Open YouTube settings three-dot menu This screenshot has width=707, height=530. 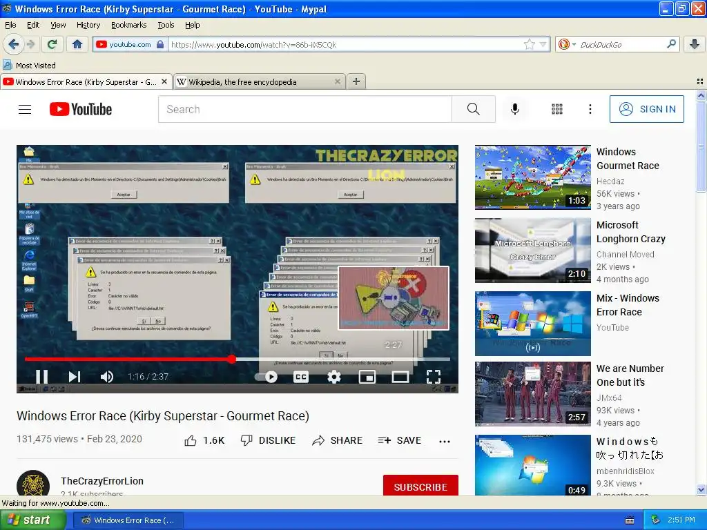(590, 109)
